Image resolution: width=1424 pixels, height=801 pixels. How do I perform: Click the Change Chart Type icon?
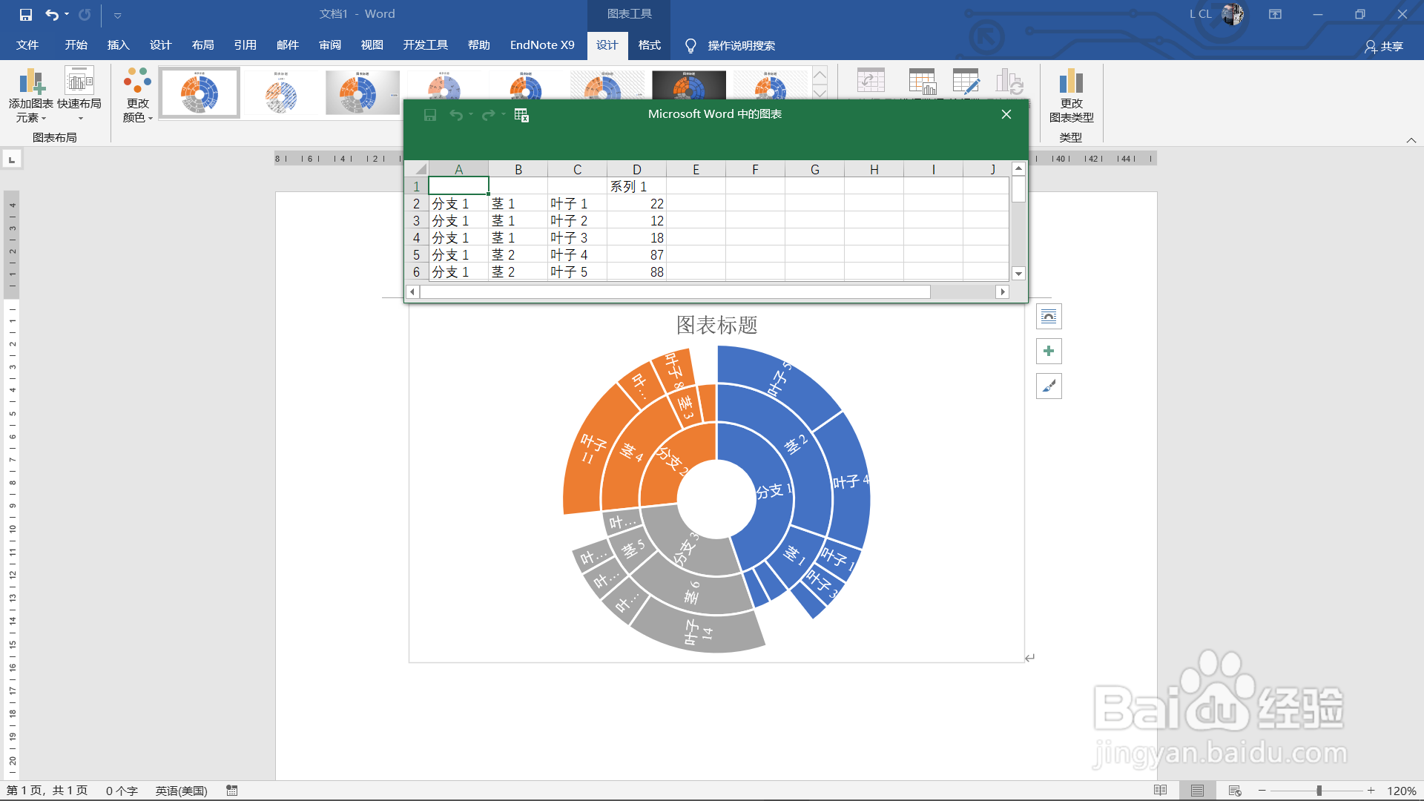tap(1071, 82)
